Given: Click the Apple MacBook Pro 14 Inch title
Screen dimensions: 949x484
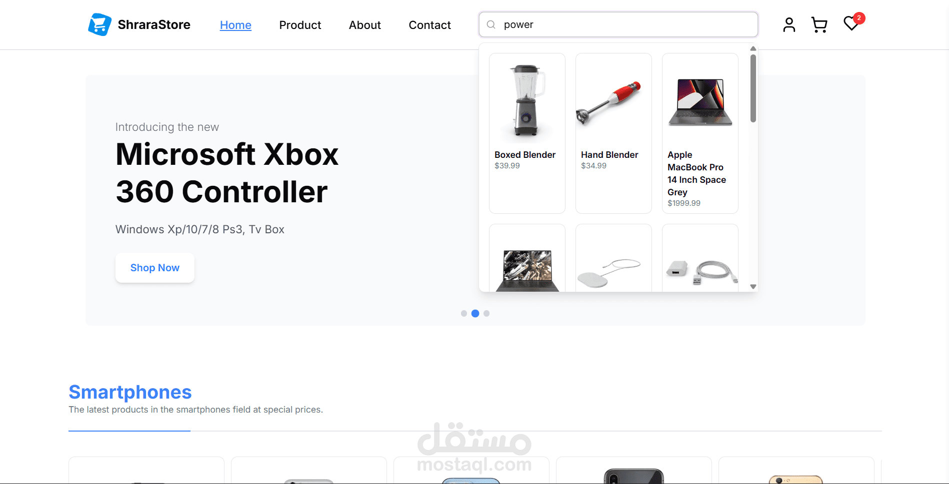Looking at the screenshot, I should click(696, 173).
